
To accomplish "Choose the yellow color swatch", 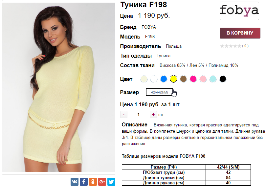I will (x=173, y=79).
